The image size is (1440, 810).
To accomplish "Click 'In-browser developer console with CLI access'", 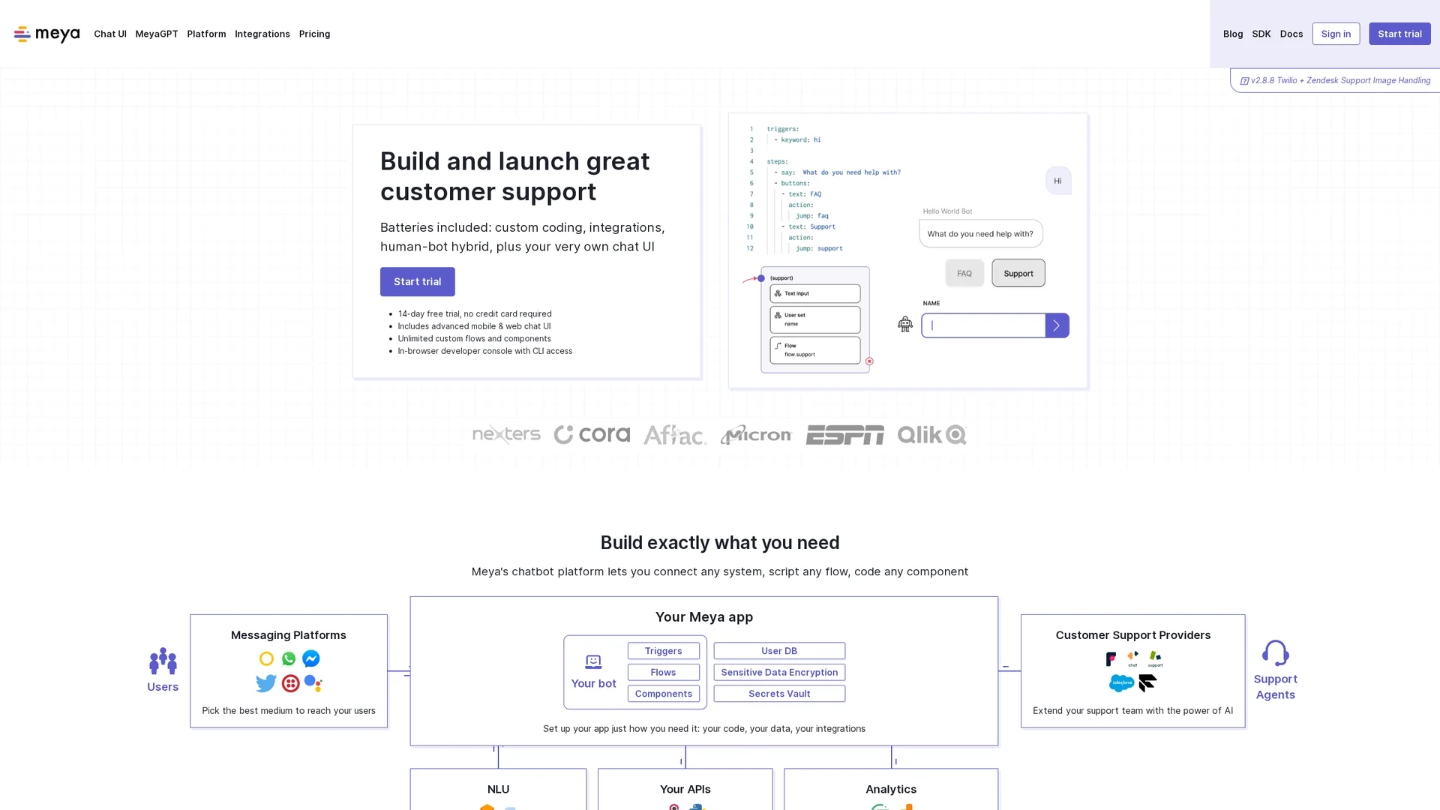I will point(485,351).
